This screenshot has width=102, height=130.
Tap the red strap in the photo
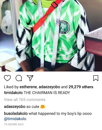pos(47,16)
